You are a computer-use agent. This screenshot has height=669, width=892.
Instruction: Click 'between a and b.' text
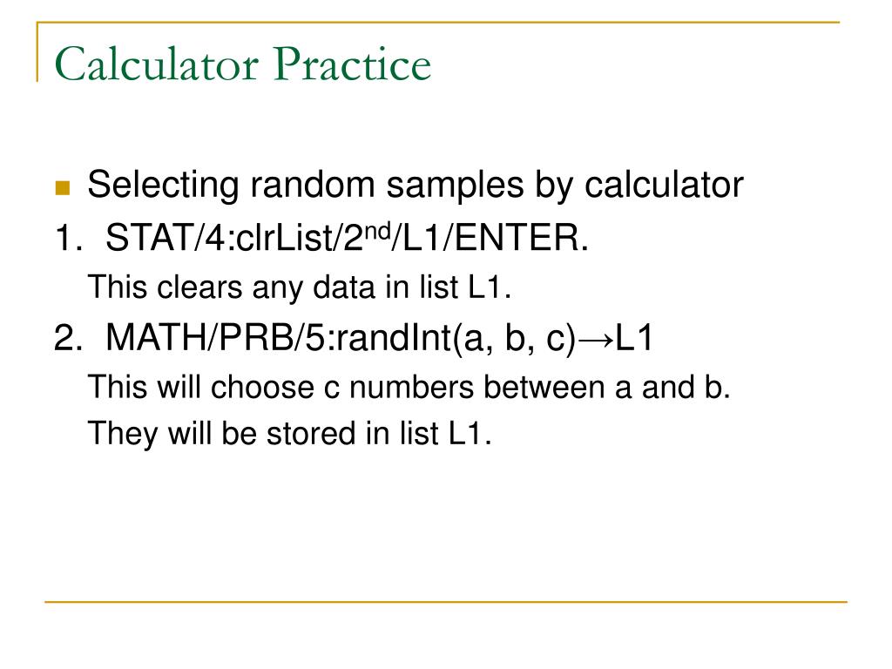tap(607, 388)
